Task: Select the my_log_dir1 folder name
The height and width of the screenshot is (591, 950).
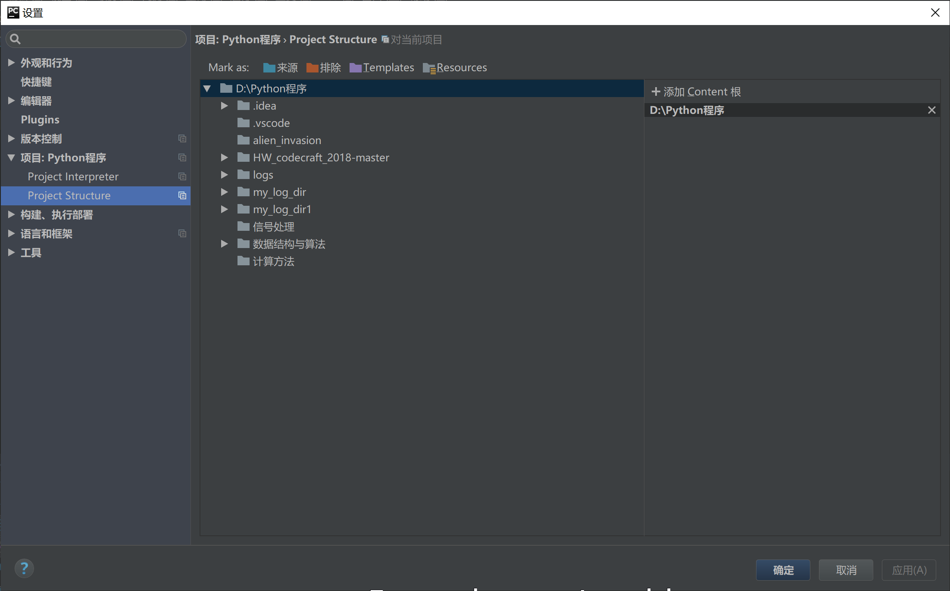Action: point(282,210)
